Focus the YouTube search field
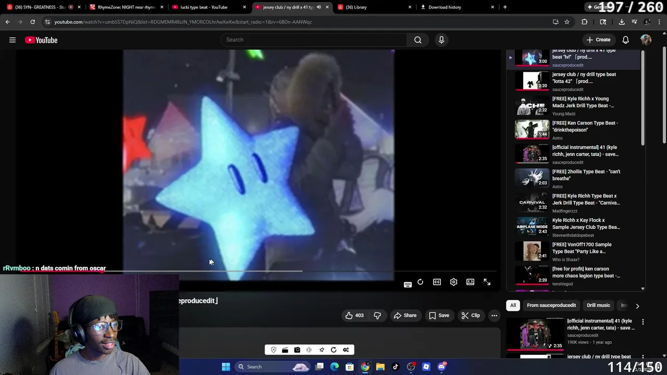667x375 pixels. [314, 40]
